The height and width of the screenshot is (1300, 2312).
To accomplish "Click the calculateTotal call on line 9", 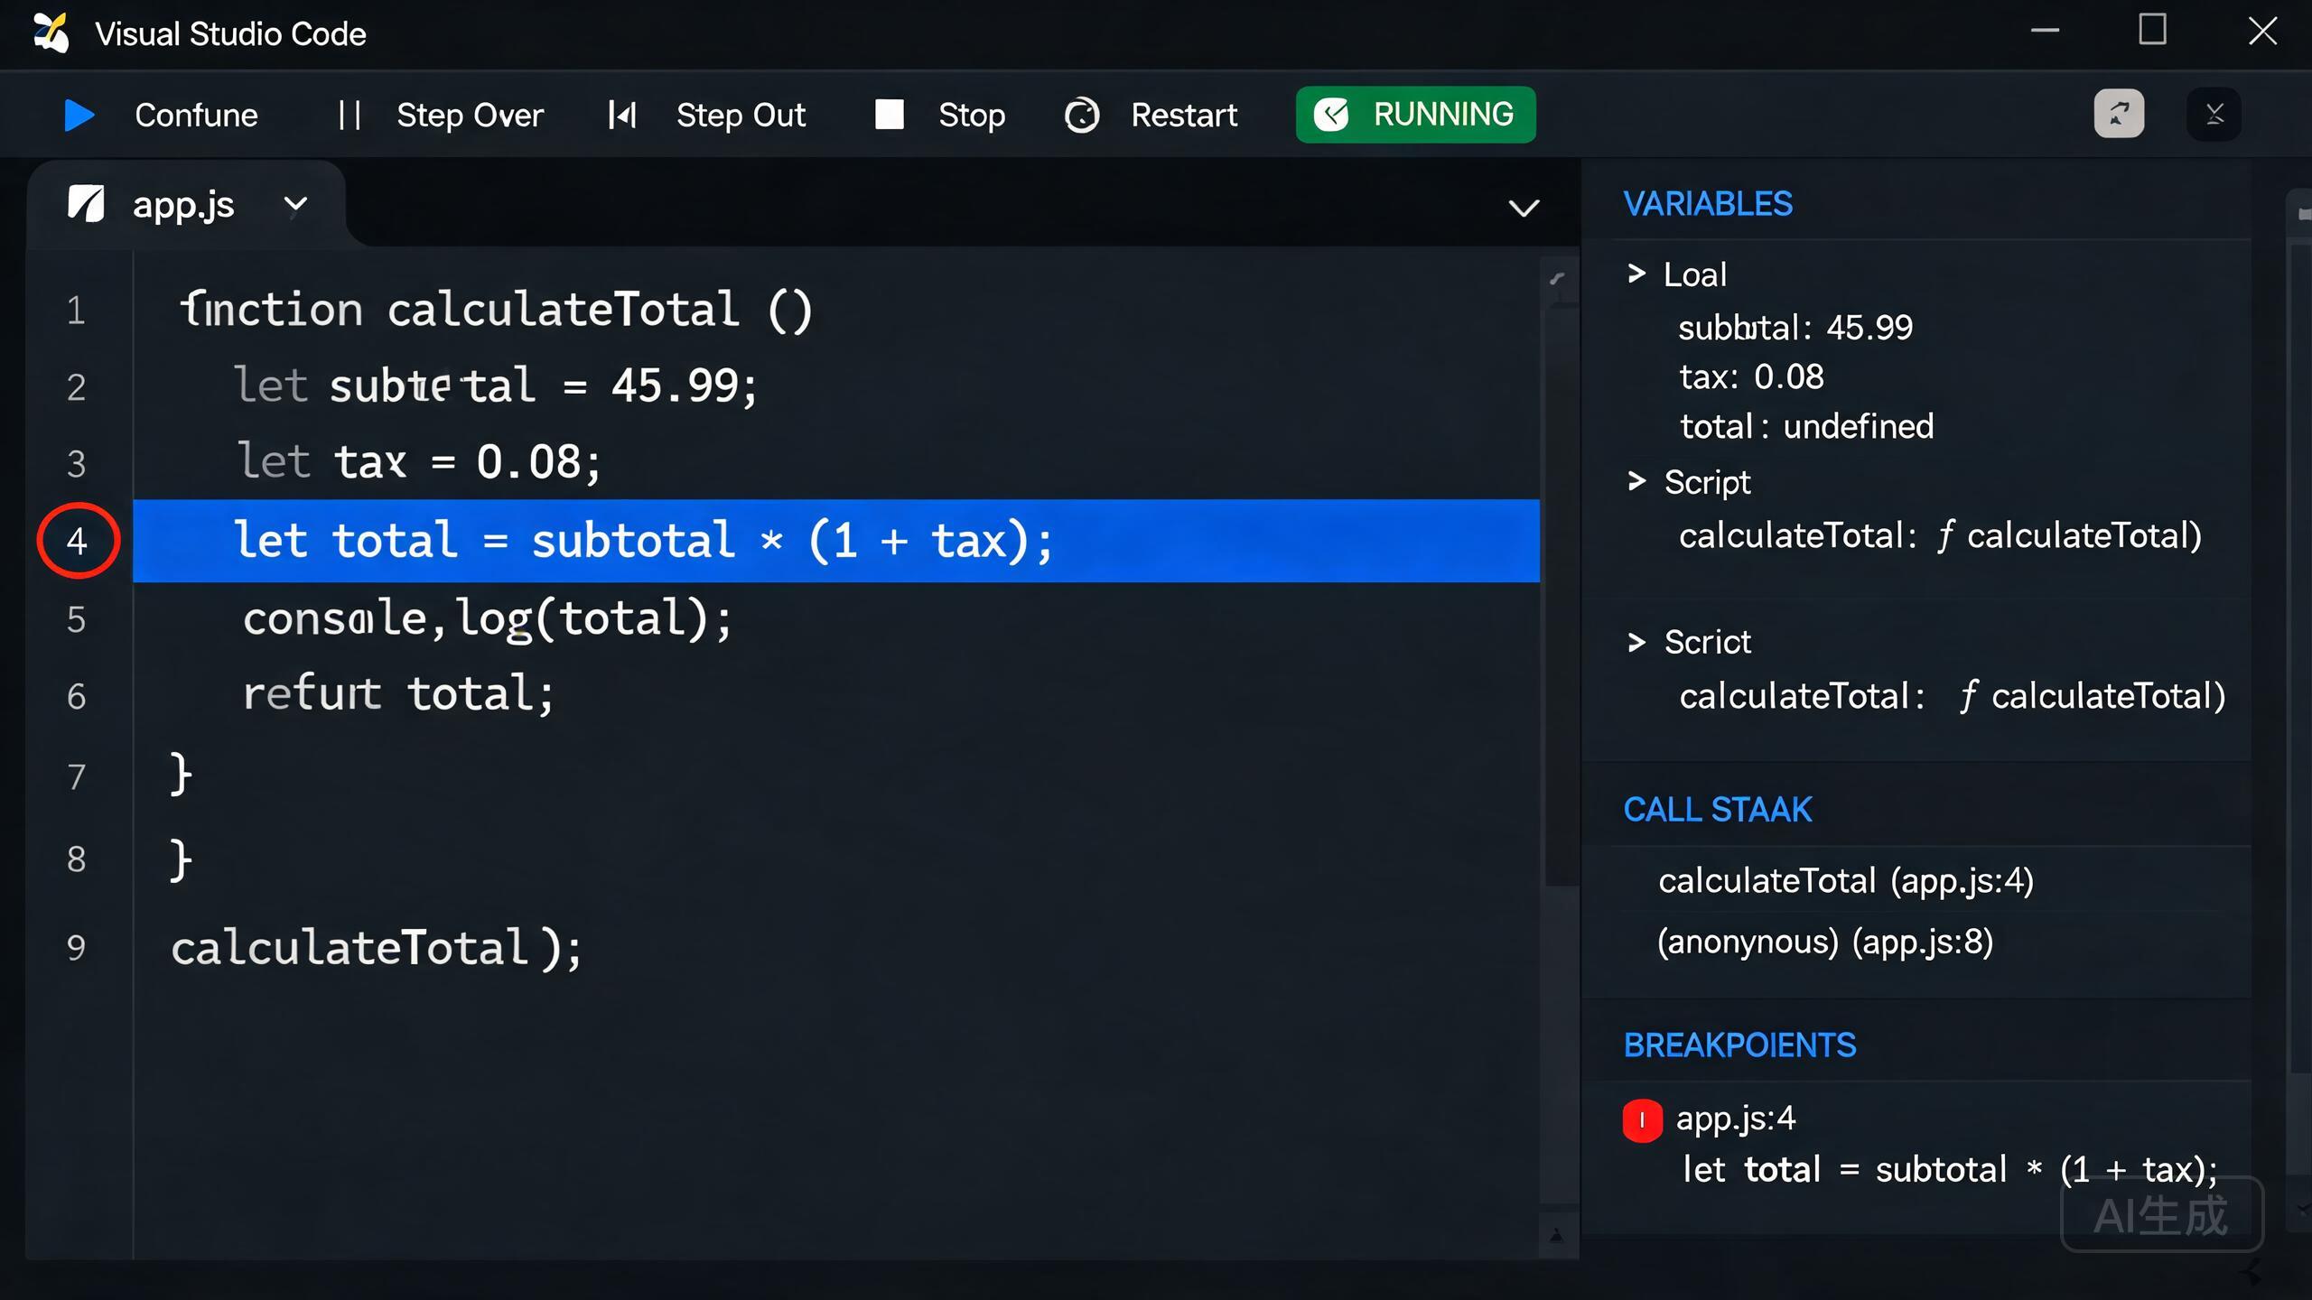I will 377,948.
